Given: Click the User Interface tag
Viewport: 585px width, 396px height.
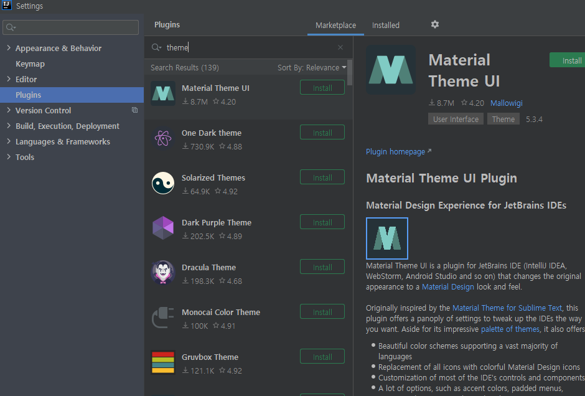Looking at the screenshot, I should pos(456,119).
